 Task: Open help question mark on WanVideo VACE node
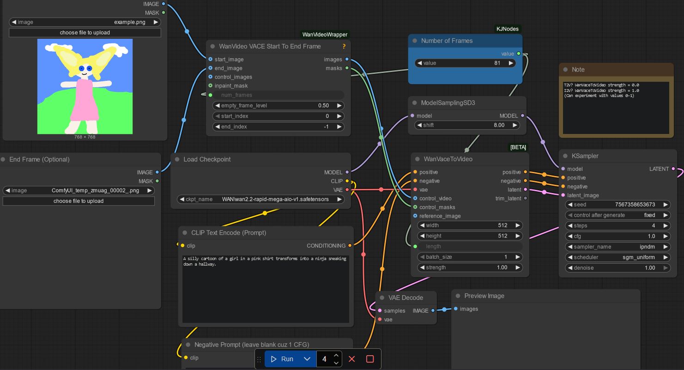coord(344,46)
